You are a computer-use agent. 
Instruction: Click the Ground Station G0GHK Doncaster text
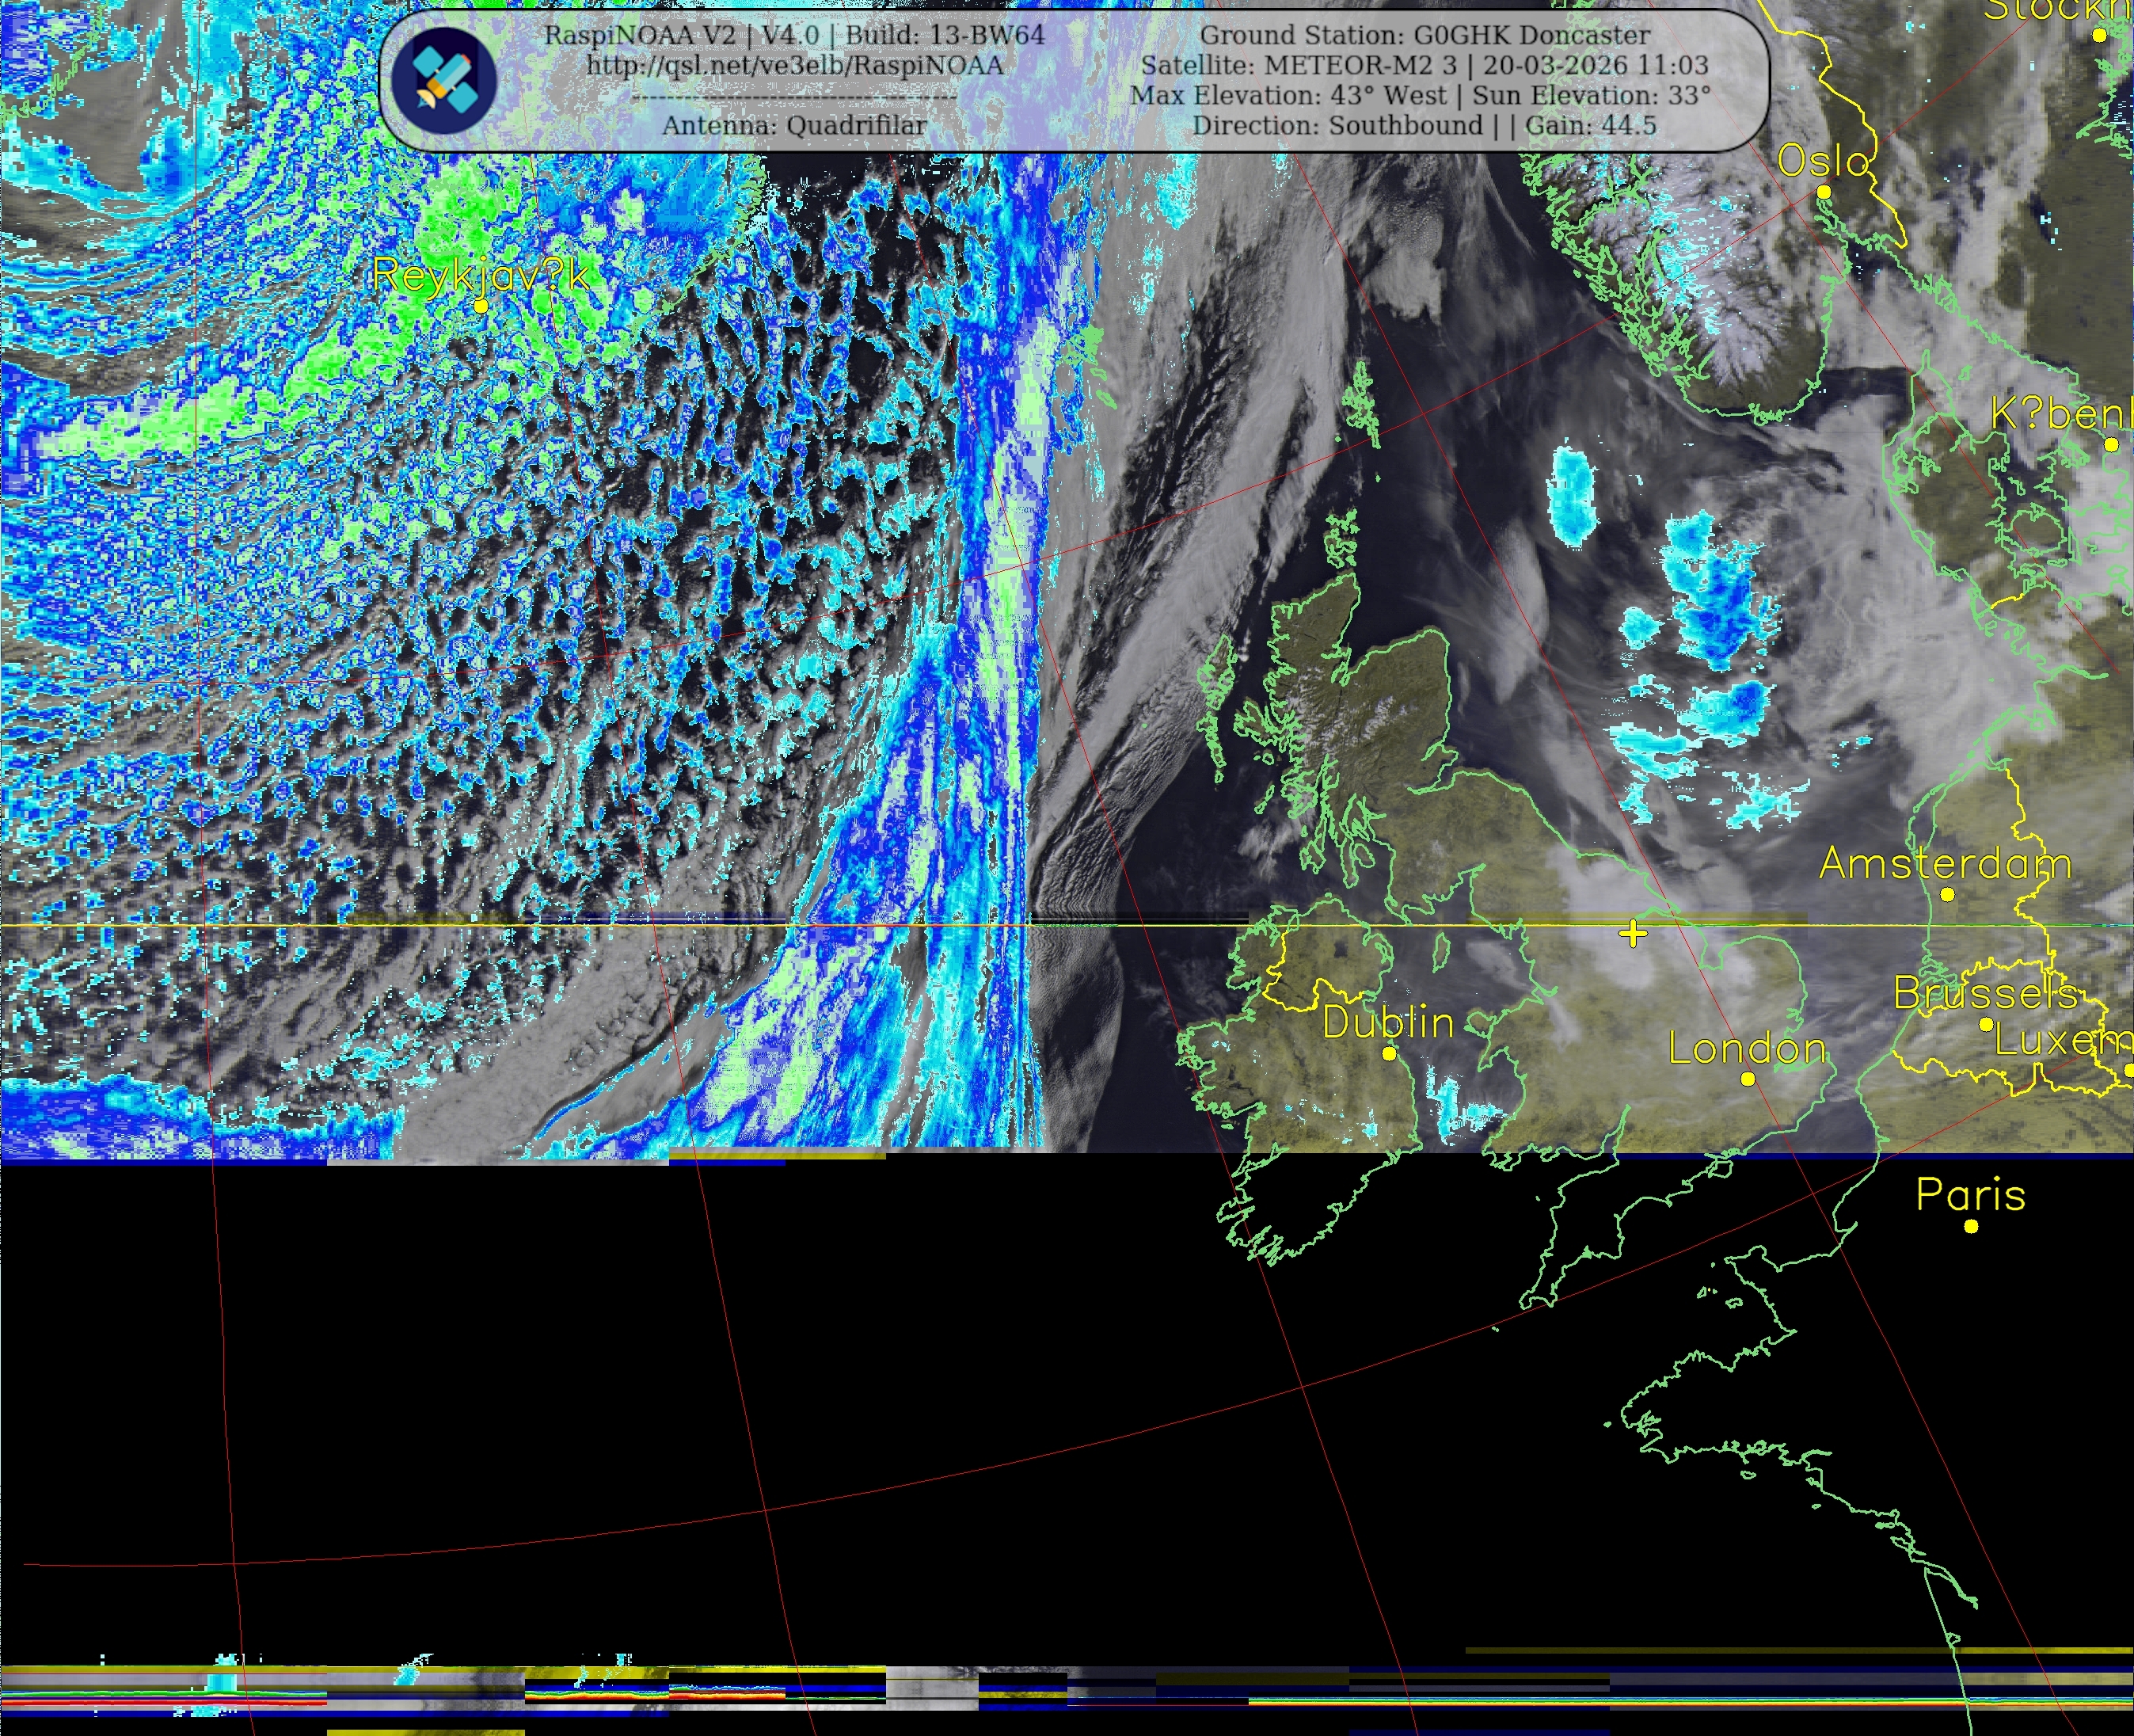tap(1424, 35)
